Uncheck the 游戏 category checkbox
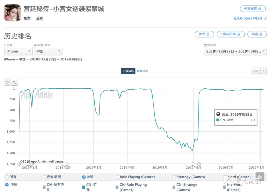270x193 pixels. pos(83,177)
